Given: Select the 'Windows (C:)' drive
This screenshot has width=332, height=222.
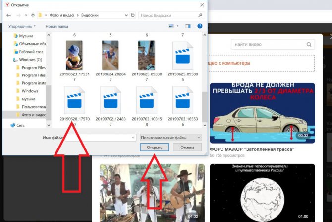Looking at the screenshot, I should point(28,60).
